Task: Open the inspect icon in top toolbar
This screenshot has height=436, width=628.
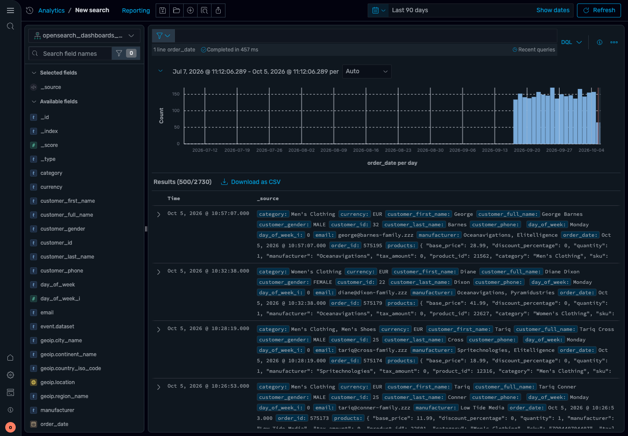Action: 205,10
